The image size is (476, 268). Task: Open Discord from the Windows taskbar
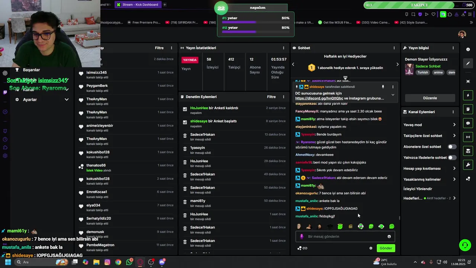click(x=162, y=262)
